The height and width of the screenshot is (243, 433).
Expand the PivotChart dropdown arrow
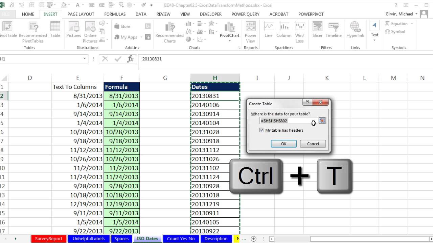point(229,41)
